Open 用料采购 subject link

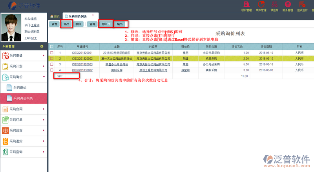click(x=117, y=70)
